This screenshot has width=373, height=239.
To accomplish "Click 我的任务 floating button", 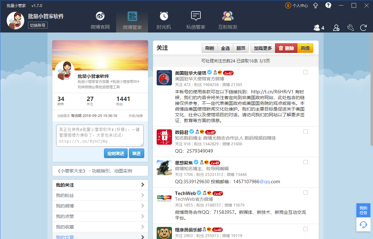I will coord(363,210).
